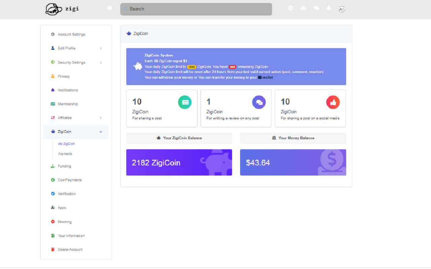Open the create new plus icon

[x=291, y=8]
